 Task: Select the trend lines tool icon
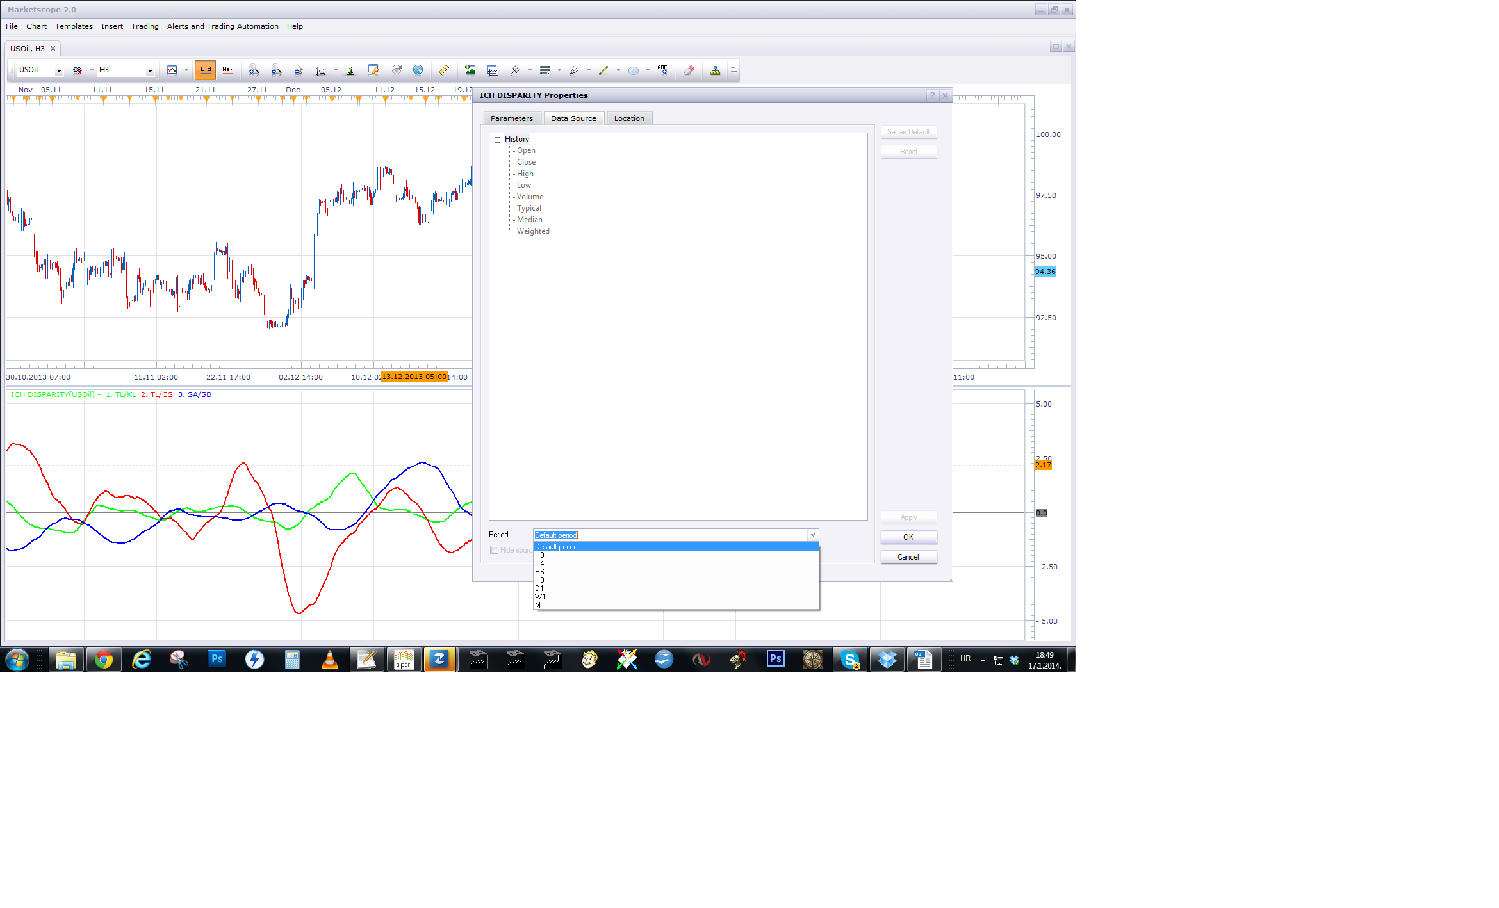coord(516,70)
